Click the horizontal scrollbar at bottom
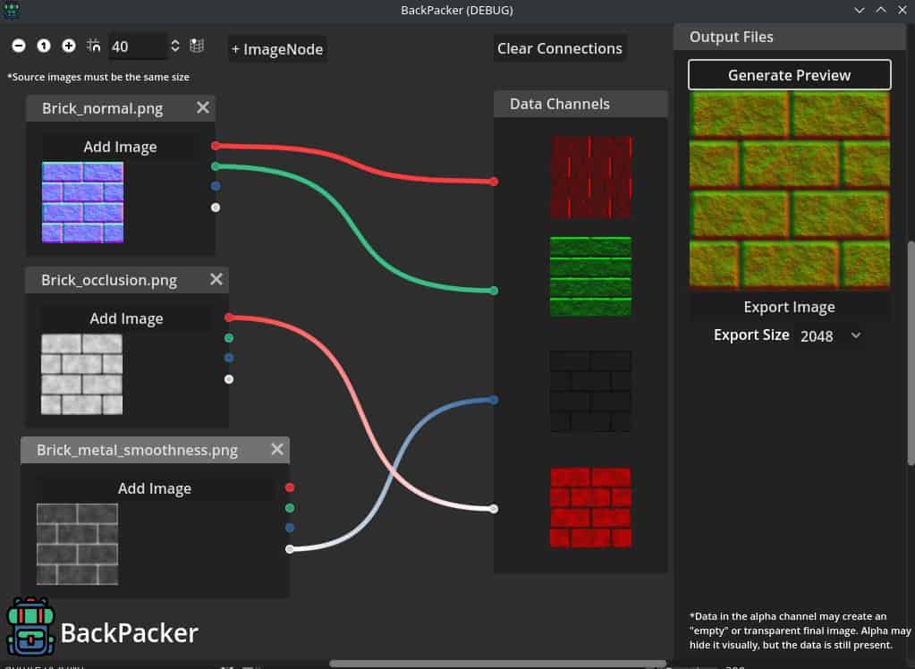The image size is (915, 669). point(498,664)
